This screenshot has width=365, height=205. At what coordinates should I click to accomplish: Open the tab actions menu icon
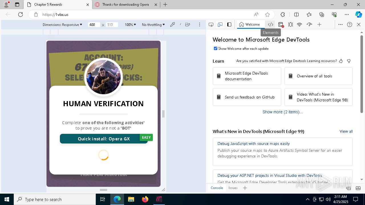[x=17, y=5]
